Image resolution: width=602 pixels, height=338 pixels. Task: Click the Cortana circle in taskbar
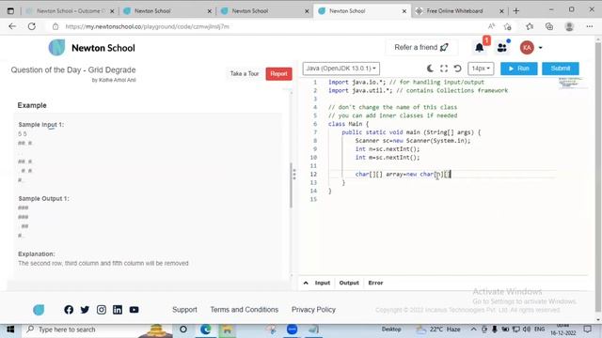point(183,330)
